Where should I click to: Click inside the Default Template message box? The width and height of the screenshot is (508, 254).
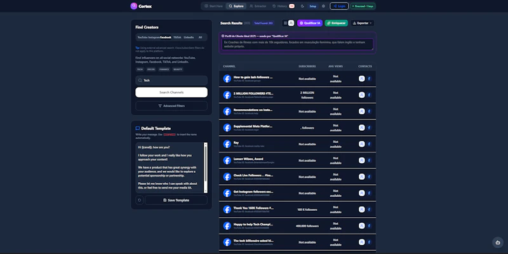tap(170, 168)
